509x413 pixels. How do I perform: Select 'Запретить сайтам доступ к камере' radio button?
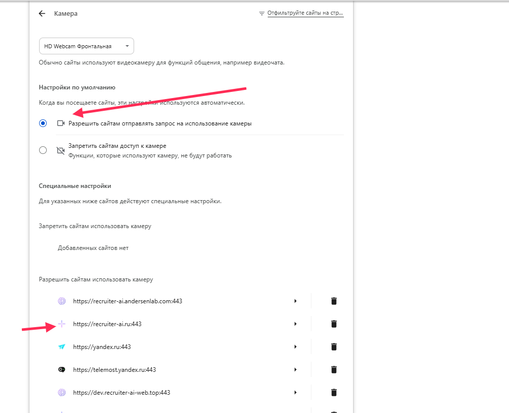coord(43,150)
